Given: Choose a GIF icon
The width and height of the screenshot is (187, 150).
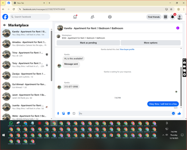Looking at the screenshot, I should pos(74,113).
